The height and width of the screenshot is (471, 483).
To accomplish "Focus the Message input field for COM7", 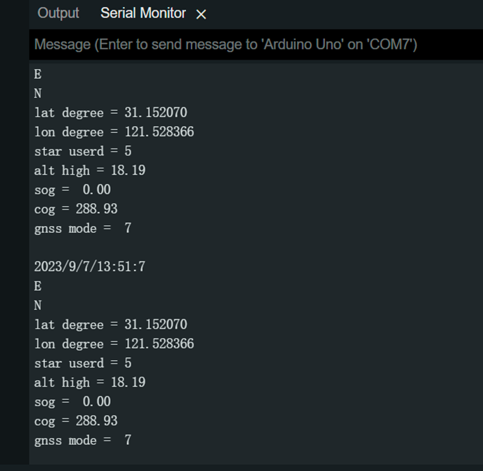I will click(x=256, y=44).
